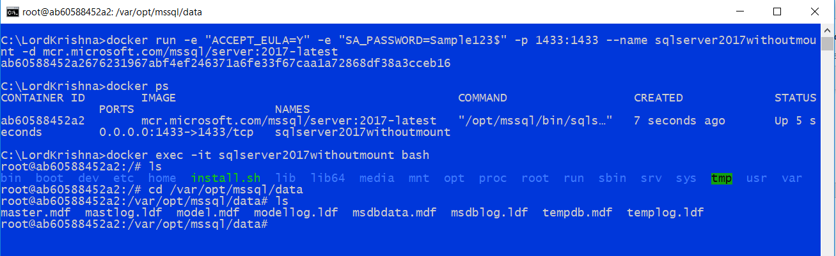
Task: Maximize the command prompt window
Action: pyautogui.click(x=777, y=11)
